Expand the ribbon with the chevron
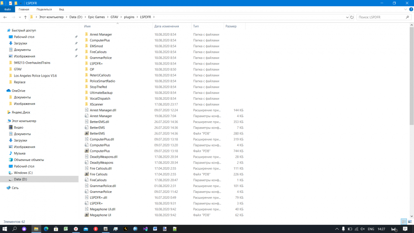 tap(406, 9)
